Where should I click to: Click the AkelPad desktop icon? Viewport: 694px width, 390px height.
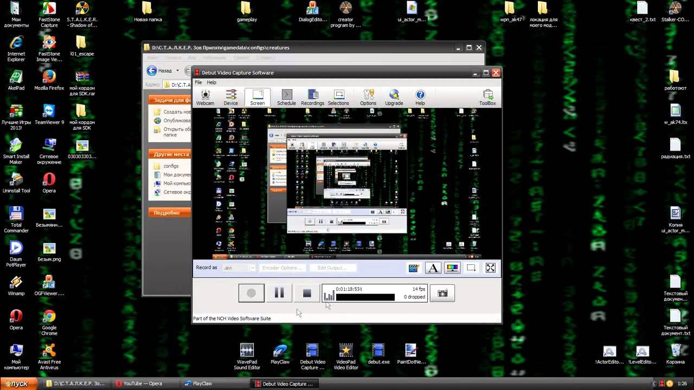pos(16,81)
